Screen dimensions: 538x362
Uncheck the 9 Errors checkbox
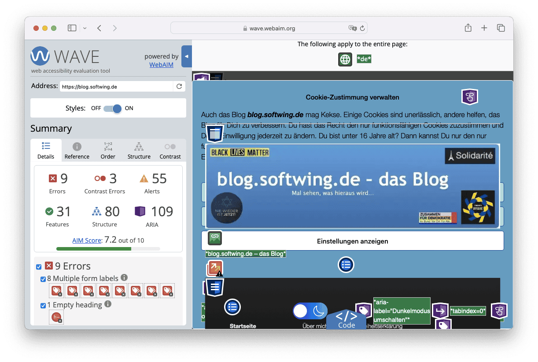click(x=39, y=267)
